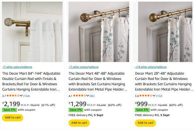
Task: View +7 other colors for 48"-88" rod
Action: coord(84,67)
